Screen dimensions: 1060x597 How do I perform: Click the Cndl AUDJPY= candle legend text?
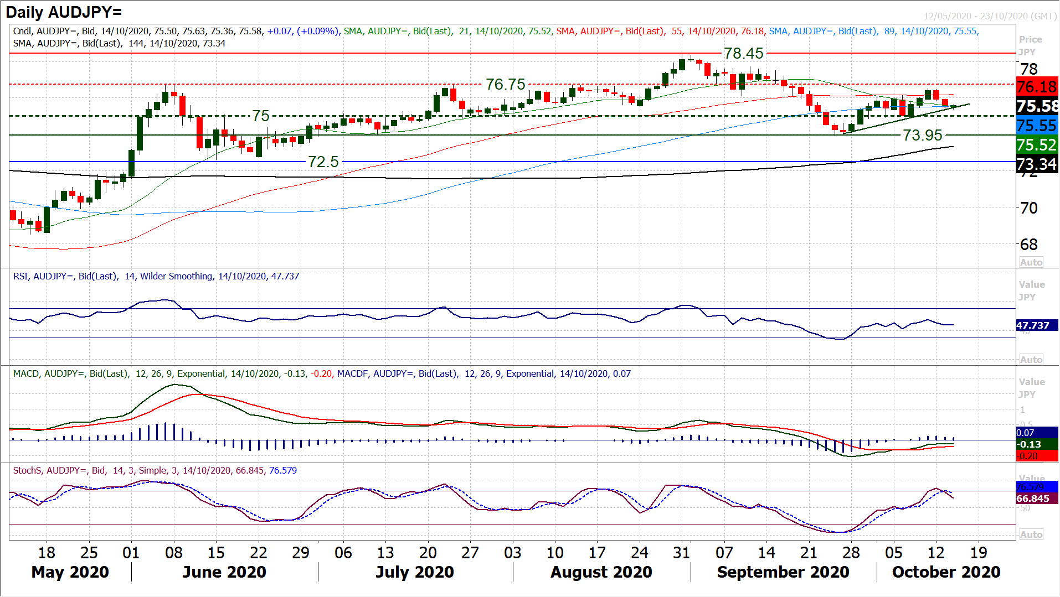176,31
